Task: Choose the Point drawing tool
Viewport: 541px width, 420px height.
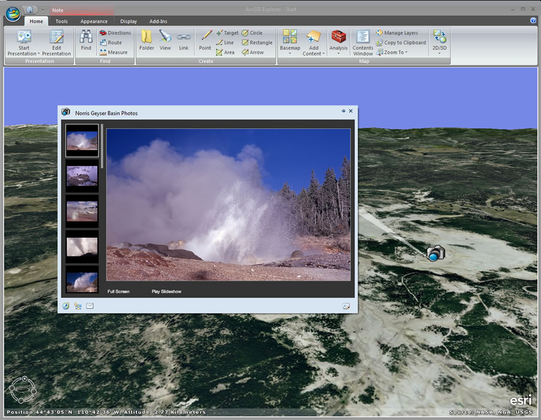Action: click(205, 40)
